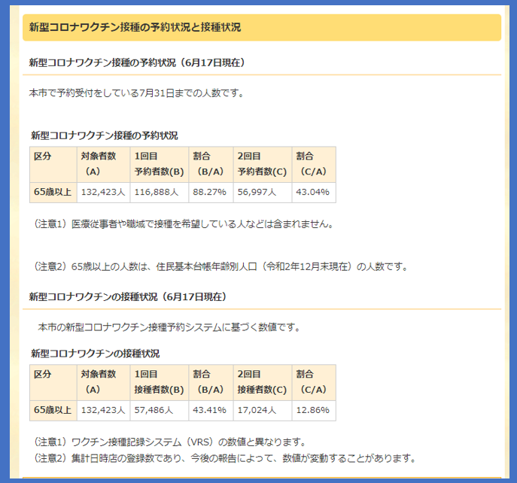517x483 pixels.
Task: Click 65歳以上 row label in vaccination table
Action: (x=53, y=410)
